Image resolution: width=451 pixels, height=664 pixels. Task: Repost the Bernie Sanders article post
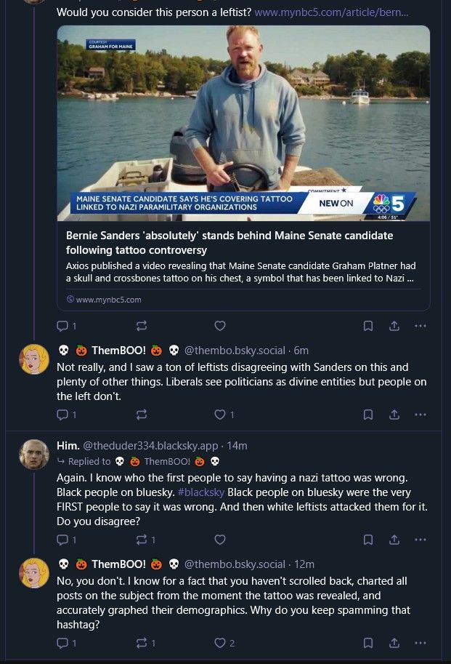(142, 326)
